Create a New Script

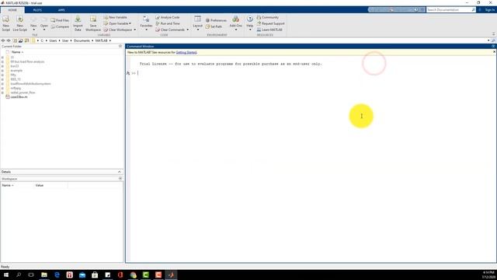5,23
